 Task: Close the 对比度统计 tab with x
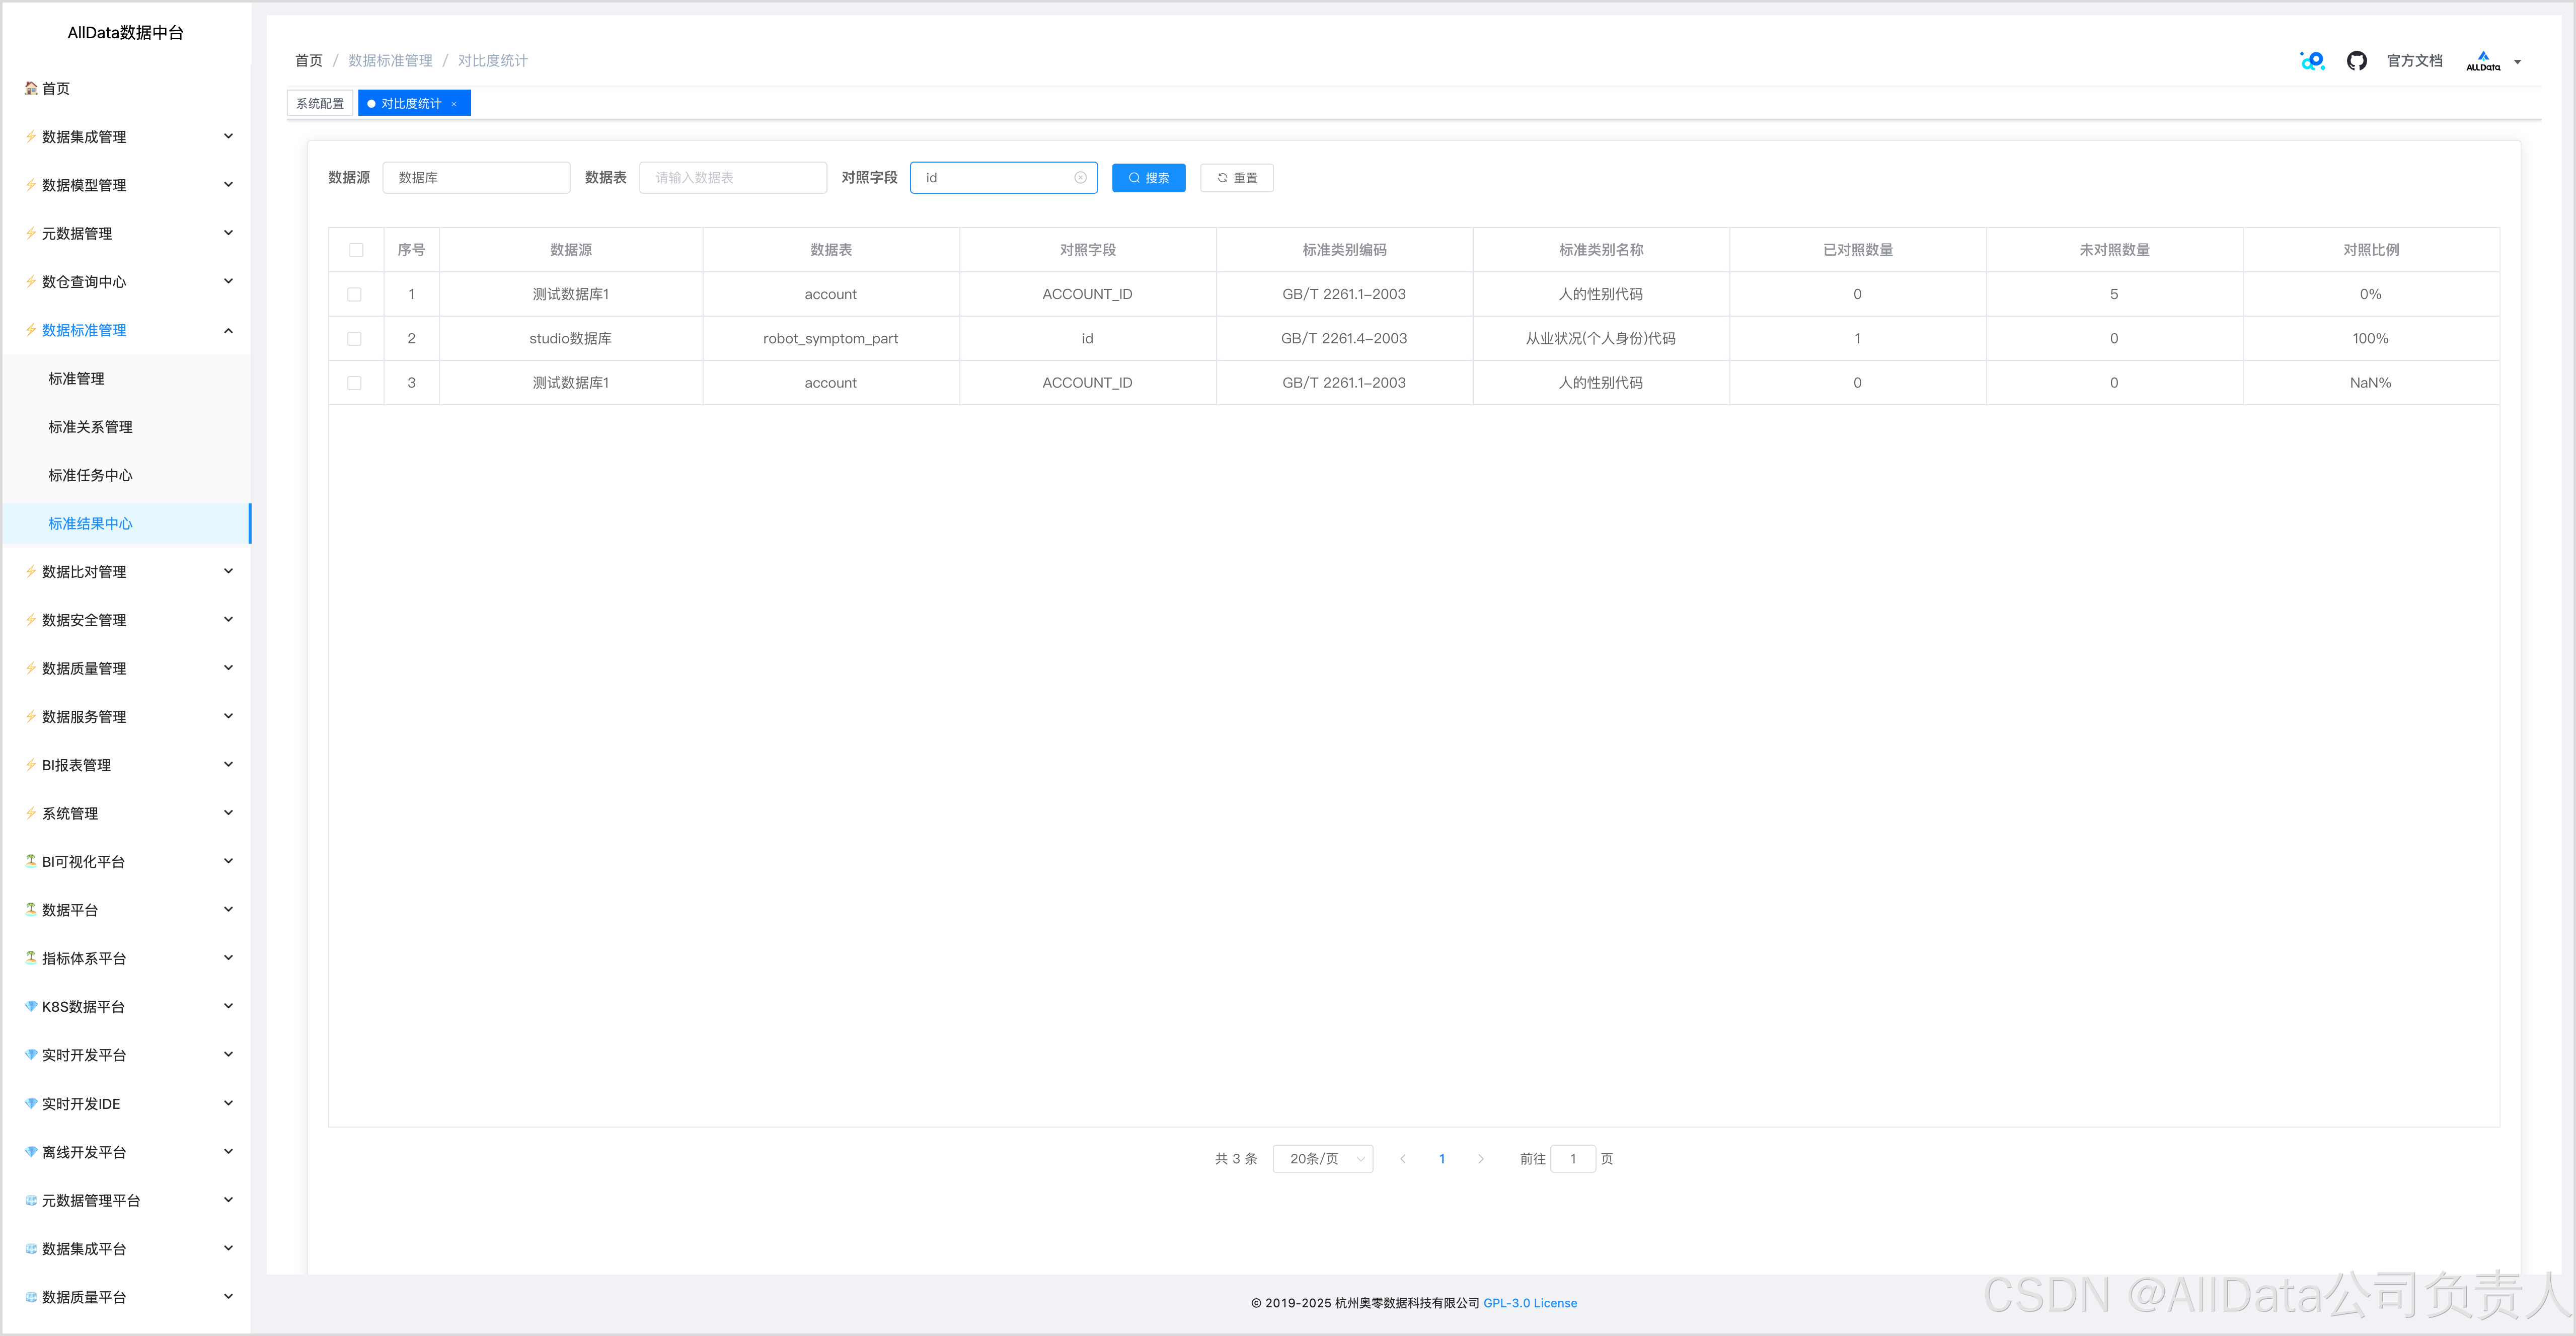point(454,104)
